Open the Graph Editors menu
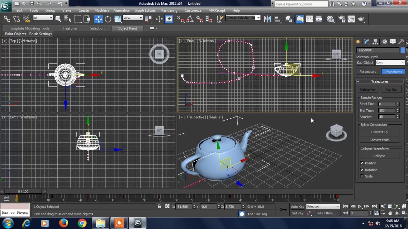The height and width of the screenshot is (229, 408). [145, 10]
